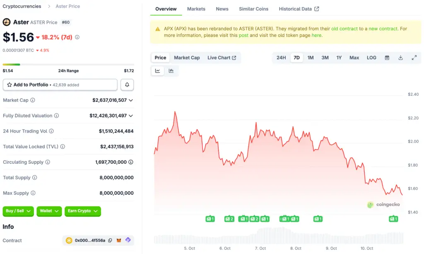424x254 pixels.
Task: Toggle LOG scale on the chart
Action: pos(371,58)
